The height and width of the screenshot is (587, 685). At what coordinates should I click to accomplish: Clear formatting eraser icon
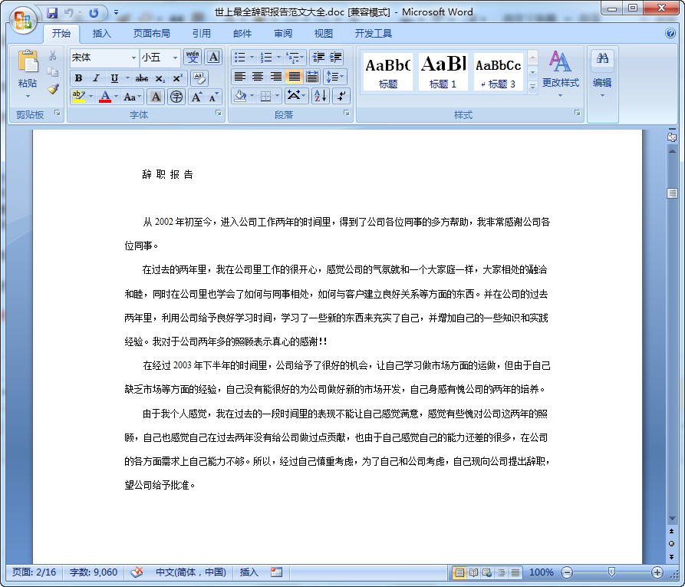[199, 78]
